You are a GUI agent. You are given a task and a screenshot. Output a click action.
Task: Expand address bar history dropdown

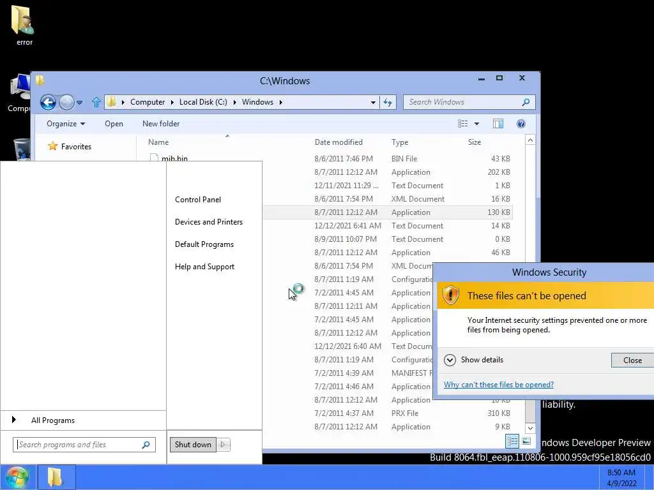coord(373,103)
